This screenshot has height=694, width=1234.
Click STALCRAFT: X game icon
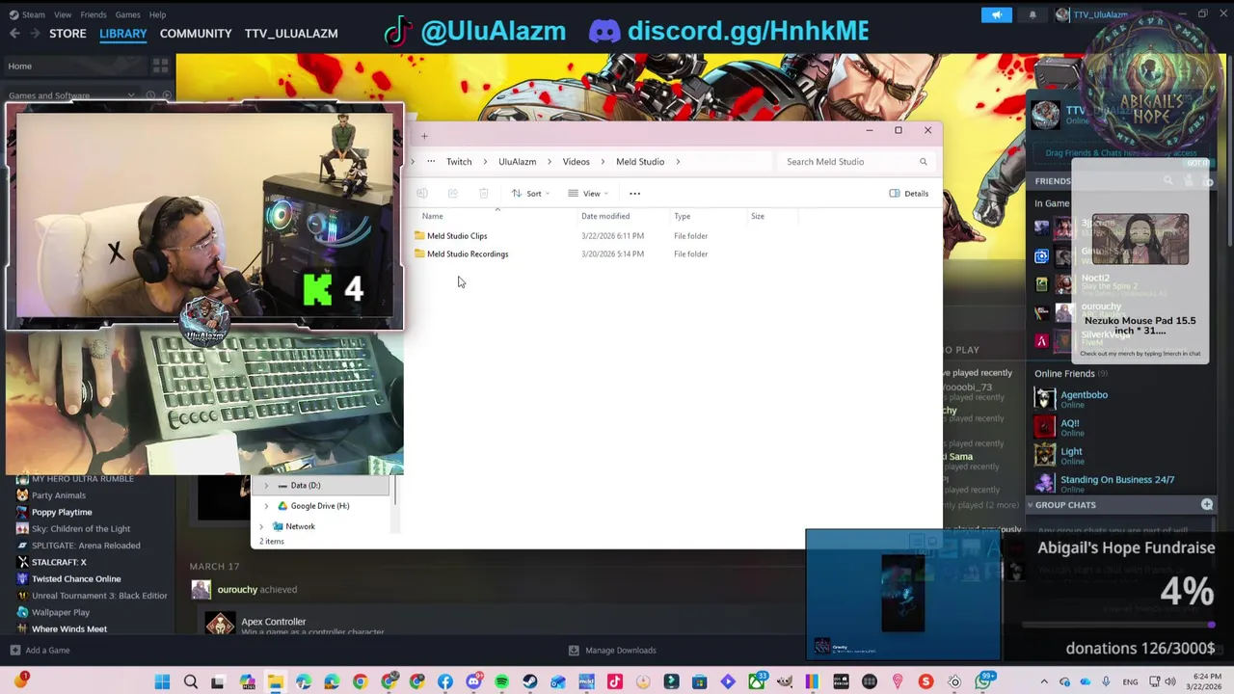(x=22, y=562)
